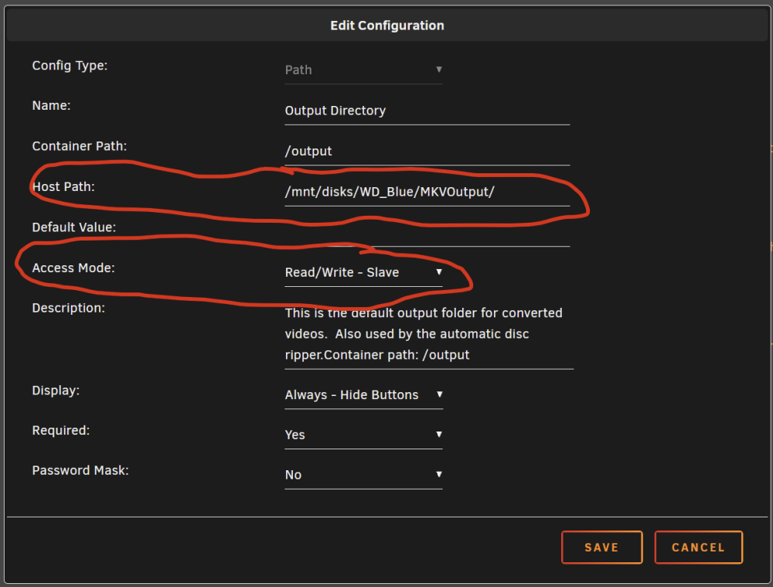Click the Description label
The height and width of the screenshot is (587, 773).
[x=69, y=309]
